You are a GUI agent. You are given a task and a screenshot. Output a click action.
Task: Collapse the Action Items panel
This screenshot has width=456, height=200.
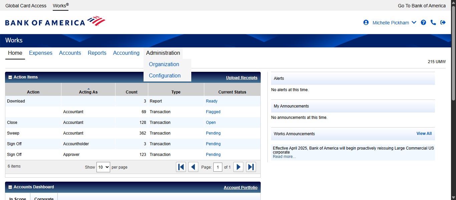(x=10, y=77)
